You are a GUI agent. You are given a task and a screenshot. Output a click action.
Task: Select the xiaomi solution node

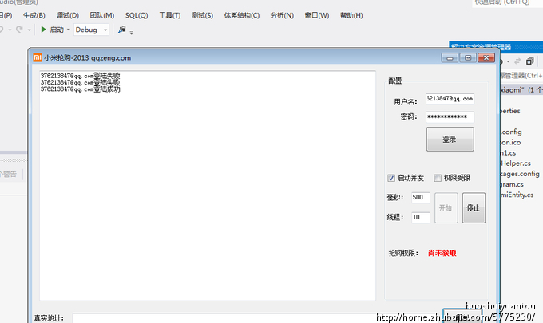point(521,90)
